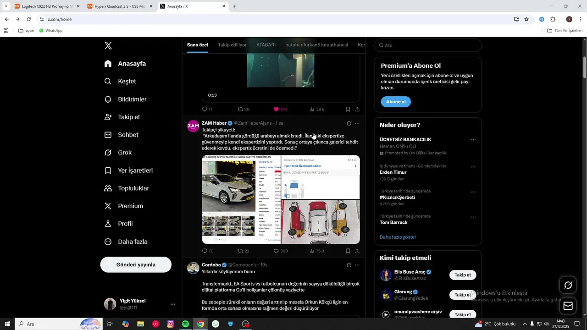Click the X logo in sidebar

click(108, 45)
